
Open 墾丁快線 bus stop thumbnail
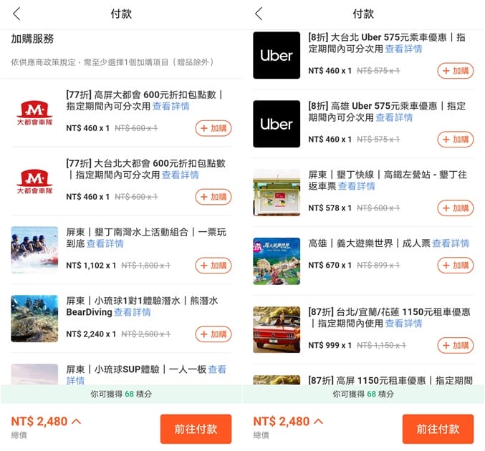coord(277,193)
